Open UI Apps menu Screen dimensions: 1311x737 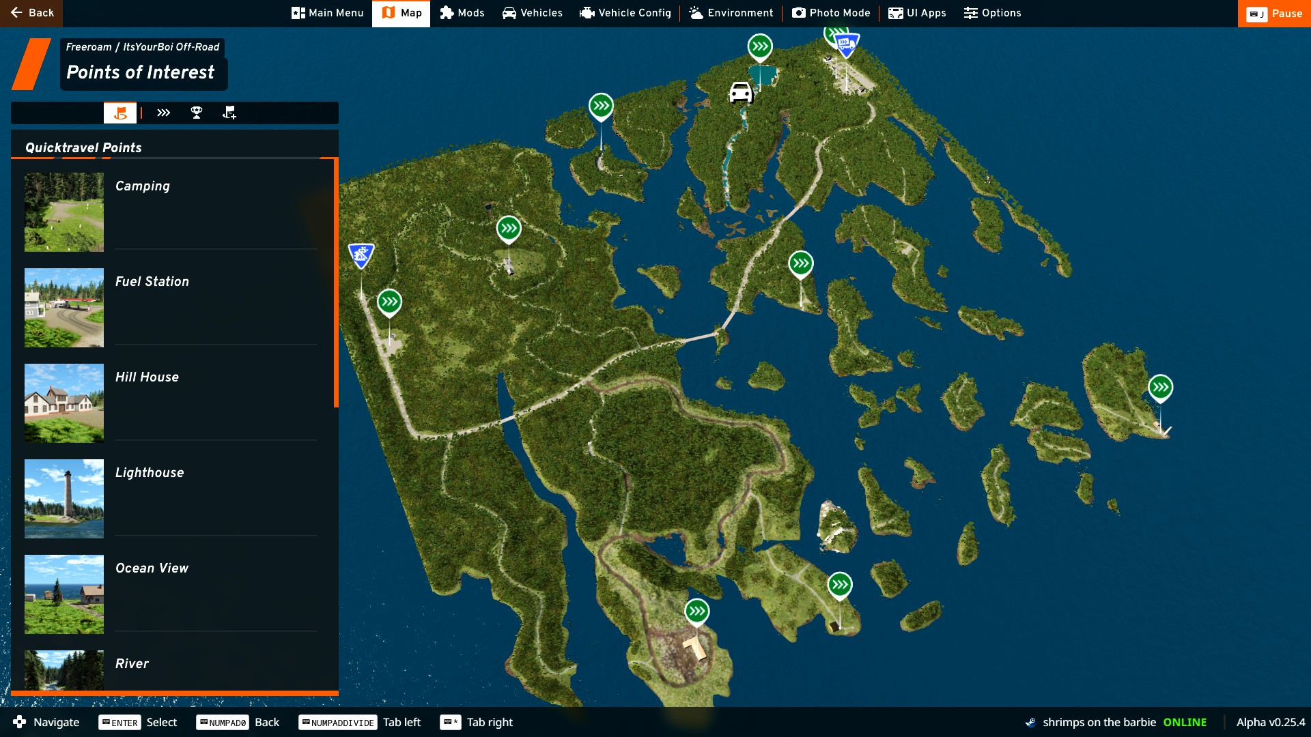917,13
